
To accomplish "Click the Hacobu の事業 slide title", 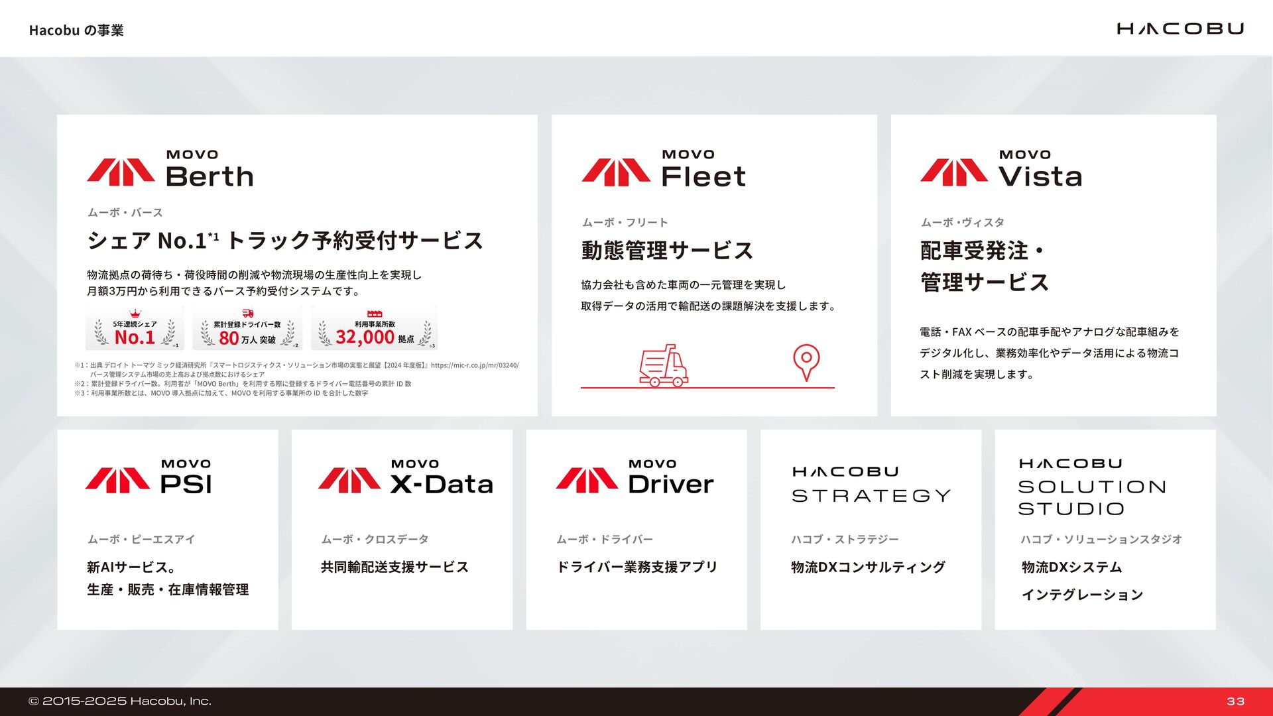I will 76,30.
